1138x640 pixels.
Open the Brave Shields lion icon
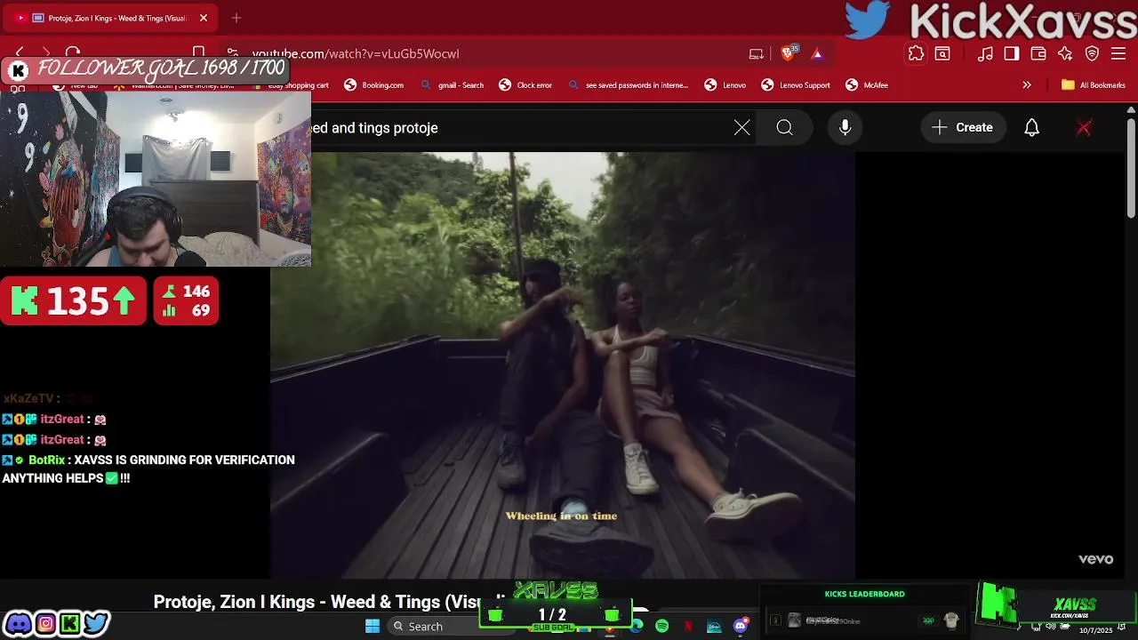[787, 53]
